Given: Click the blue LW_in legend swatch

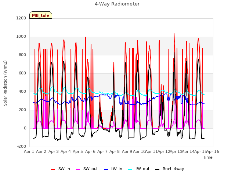Looking at the screenshot, I should click(x=106, y=169).
